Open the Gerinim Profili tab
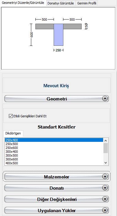 87,3
